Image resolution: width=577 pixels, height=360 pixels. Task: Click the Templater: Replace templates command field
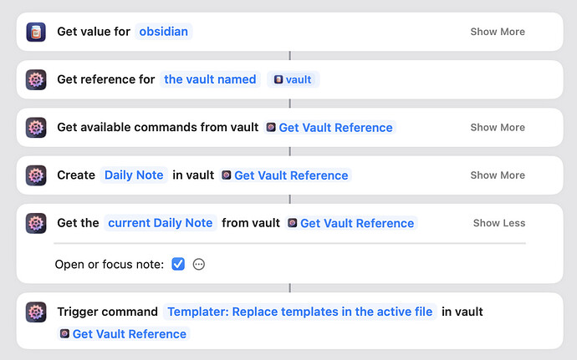pyautogui.click(x=300, y=312)
